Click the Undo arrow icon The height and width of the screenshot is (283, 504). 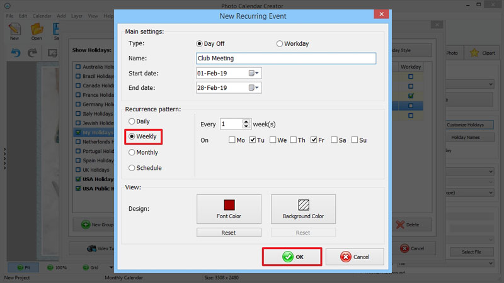pyautogui.click(x=16, y=53)
